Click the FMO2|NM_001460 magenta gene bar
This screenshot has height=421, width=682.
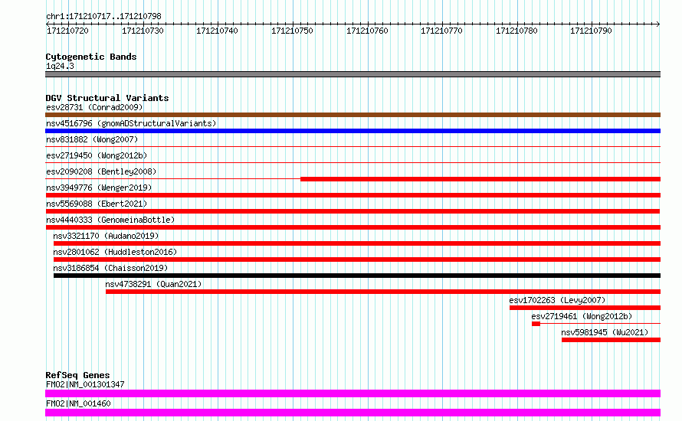(x=352, y=413)
